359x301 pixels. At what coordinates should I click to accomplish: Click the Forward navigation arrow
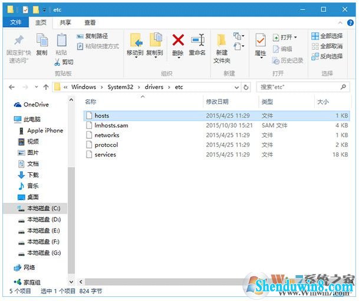25,87
